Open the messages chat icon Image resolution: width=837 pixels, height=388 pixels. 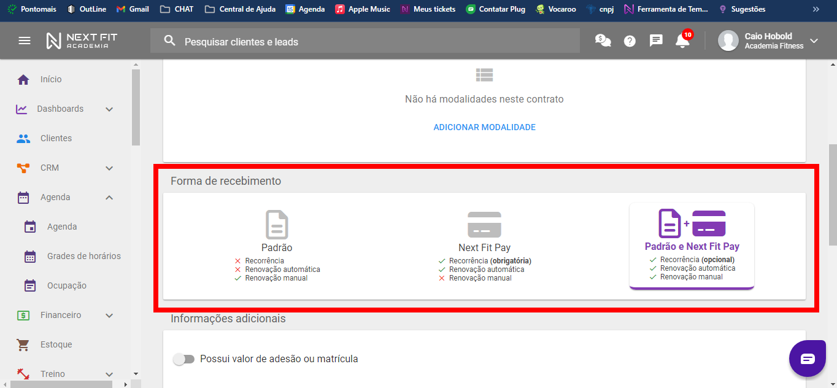[656, 41]
